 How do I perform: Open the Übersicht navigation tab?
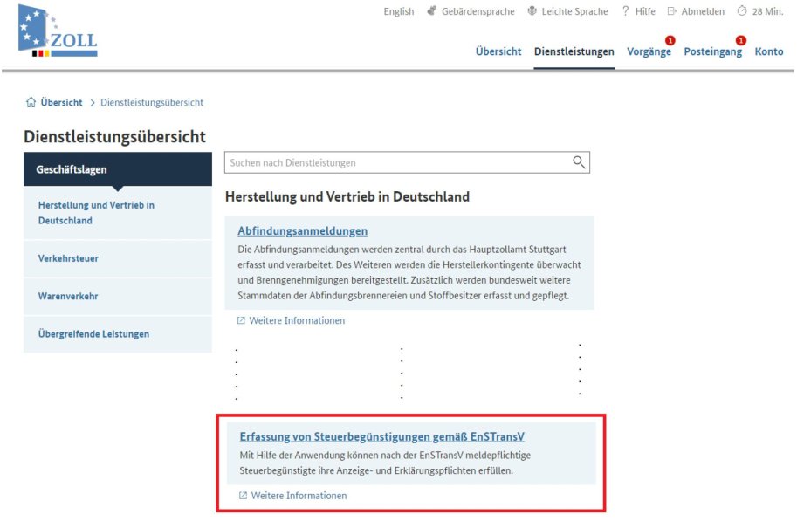click(498, 51)
